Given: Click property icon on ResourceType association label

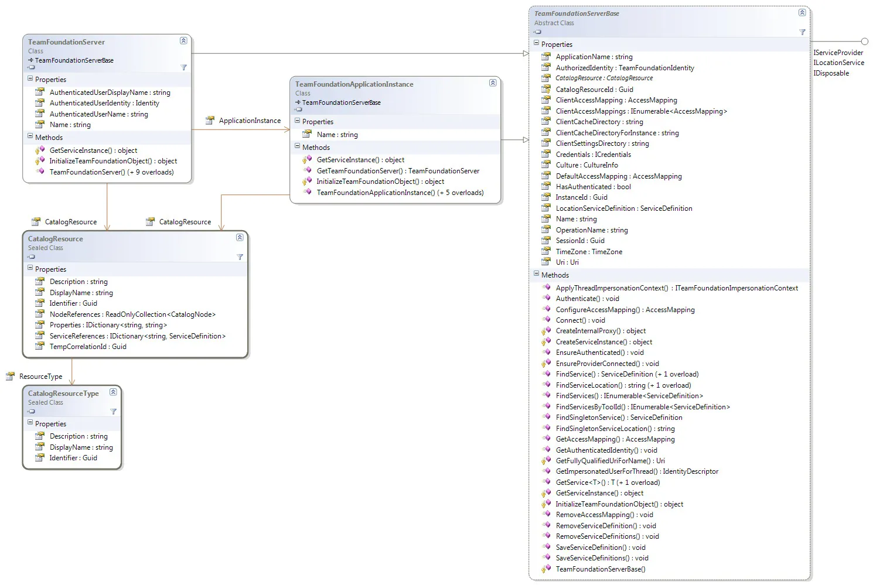Looking at the screenshot, I should (x=10, y=376).
